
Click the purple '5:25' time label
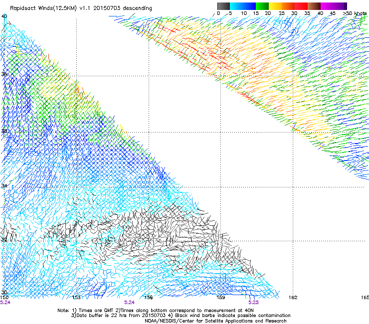pyautogui.click(x=253, y=303)
